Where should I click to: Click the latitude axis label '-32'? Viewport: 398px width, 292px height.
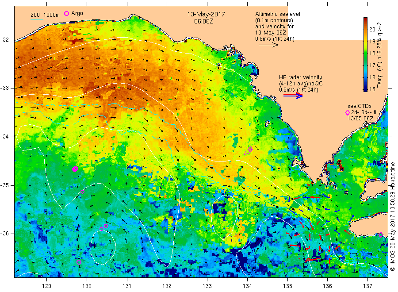click(5, 40)
